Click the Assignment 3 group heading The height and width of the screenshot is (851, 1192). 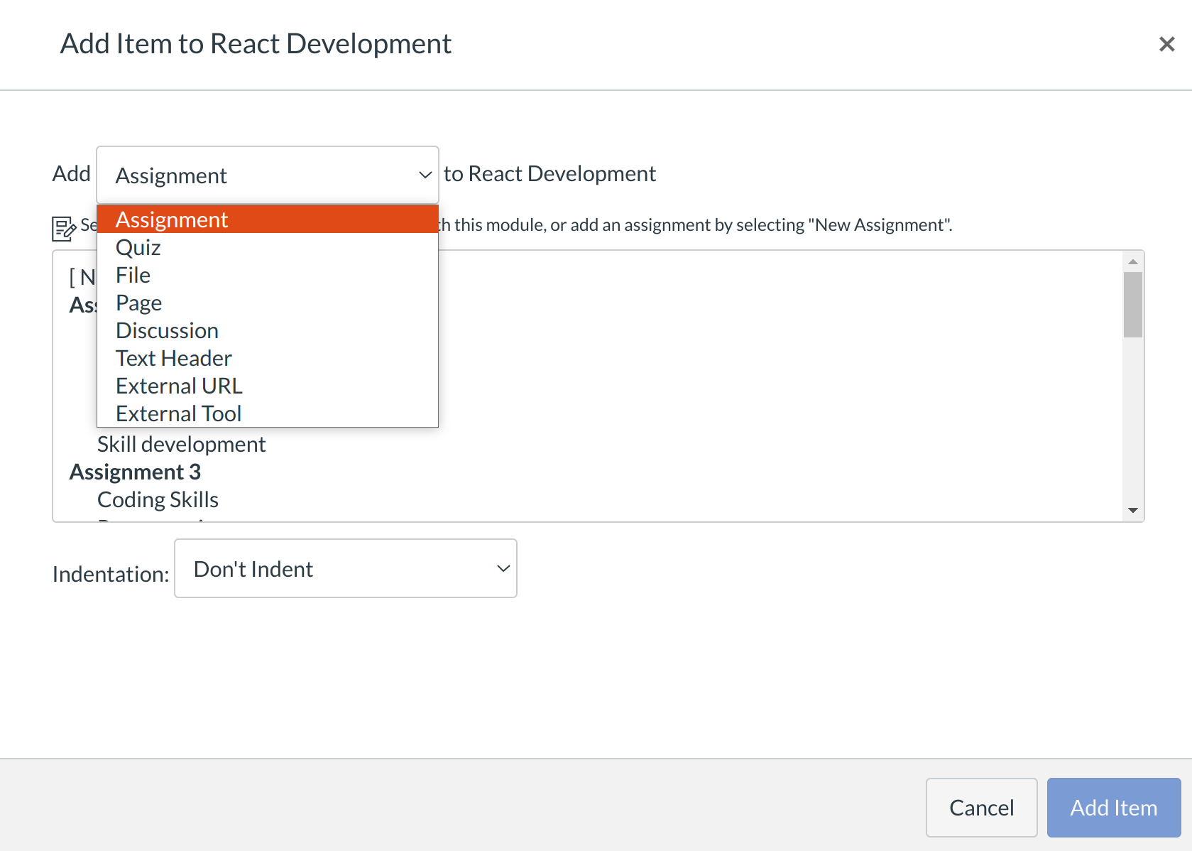pos(135,472)
